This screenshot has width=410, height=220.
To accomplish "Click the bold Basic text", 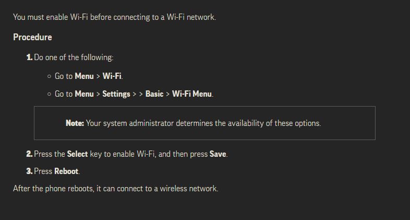I will tap(154, 94).
